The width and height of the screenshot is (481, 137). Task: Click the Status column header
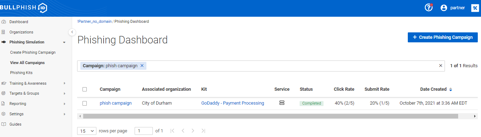point(306,89)
